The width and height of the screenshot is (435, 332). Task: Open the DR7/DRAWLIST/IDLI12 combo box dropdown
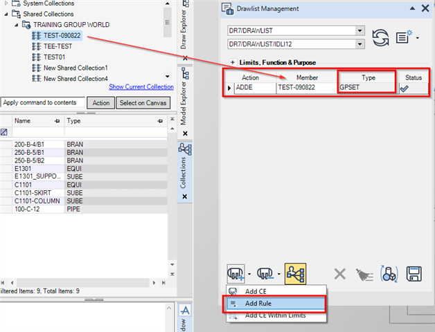[359, 44]
